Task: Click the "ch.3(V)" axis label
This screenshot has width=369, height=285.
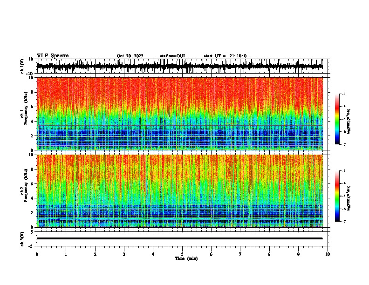Action: (x=22, y=239)
